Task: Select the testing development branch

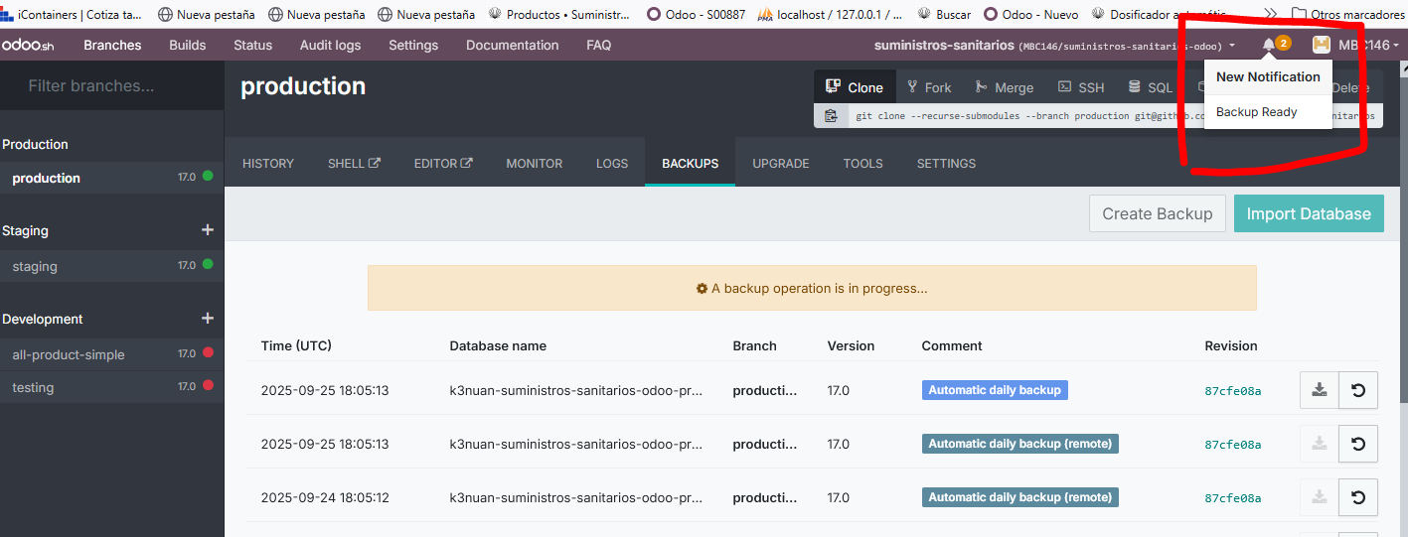Action: [x=33, y=387]
